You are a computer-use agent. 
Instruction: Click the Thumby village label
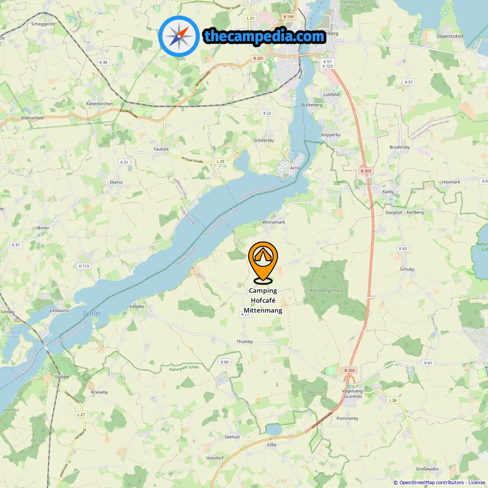pyautogui.click(x=245, y=342)
